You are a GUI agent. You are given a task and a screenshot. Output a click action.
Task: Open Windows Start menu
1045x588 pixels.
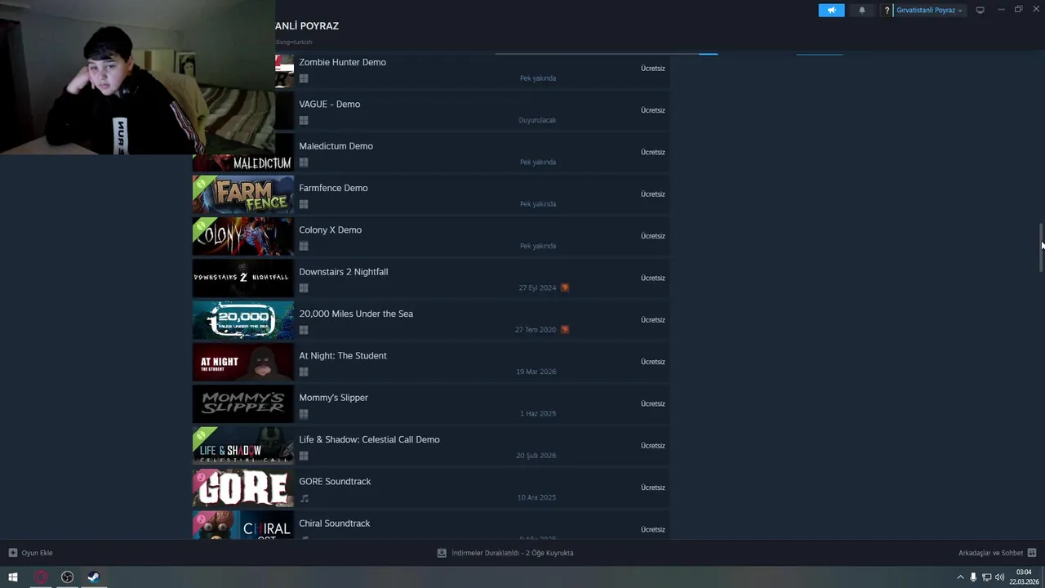13,577
